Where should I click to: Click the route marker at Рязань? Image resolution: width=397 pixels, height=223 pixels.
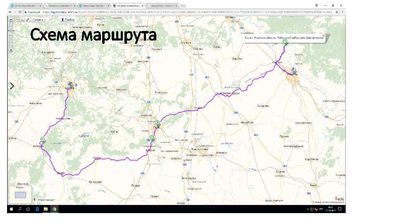click(293, 69)
